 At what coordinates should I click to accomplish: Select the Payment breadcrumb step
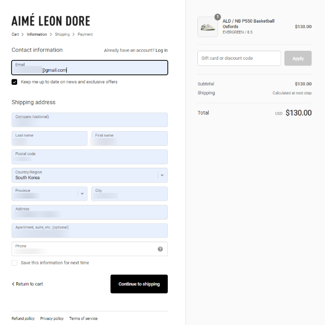(85, 34)
